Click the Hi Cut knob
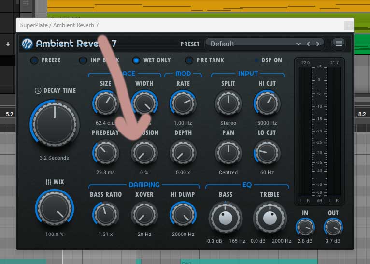This screenshot has height=264, width=370. pos(267,103)
